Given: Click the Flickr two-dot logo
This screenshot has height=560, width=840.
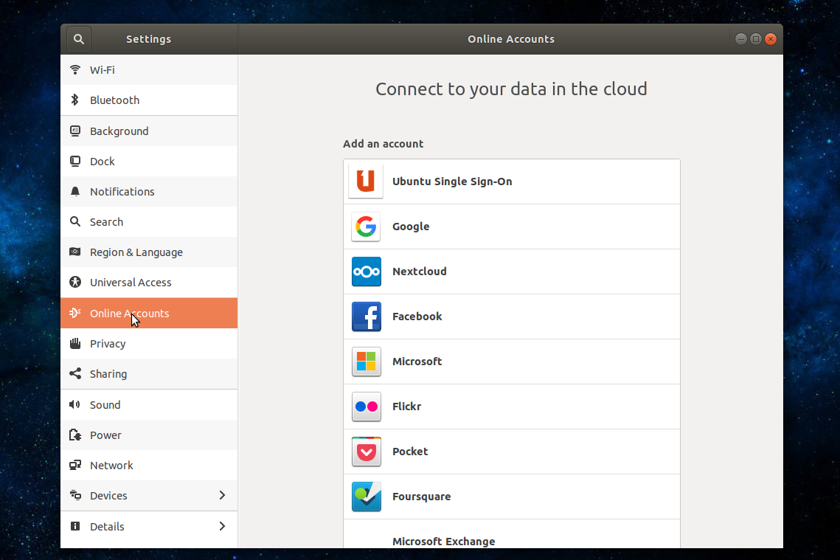Looking at the screenshot, I should click(x=367, y=407).
